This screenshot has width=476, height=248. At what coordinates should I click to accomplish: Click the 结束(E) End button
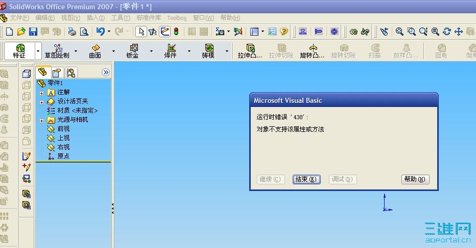point(306,179)
